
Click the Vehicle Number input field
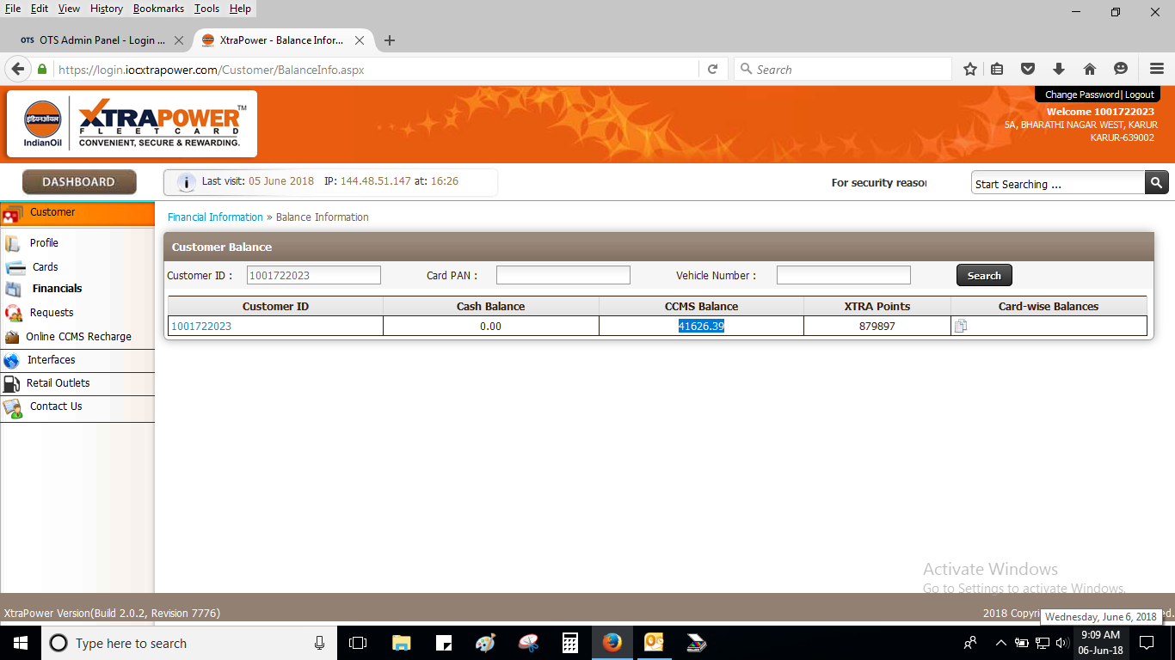point(843,275)
